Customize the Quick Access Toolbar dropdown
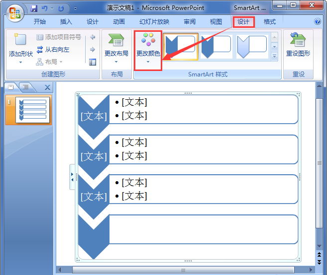Screen dimensions: 327x275 click(x=75, y=8)
